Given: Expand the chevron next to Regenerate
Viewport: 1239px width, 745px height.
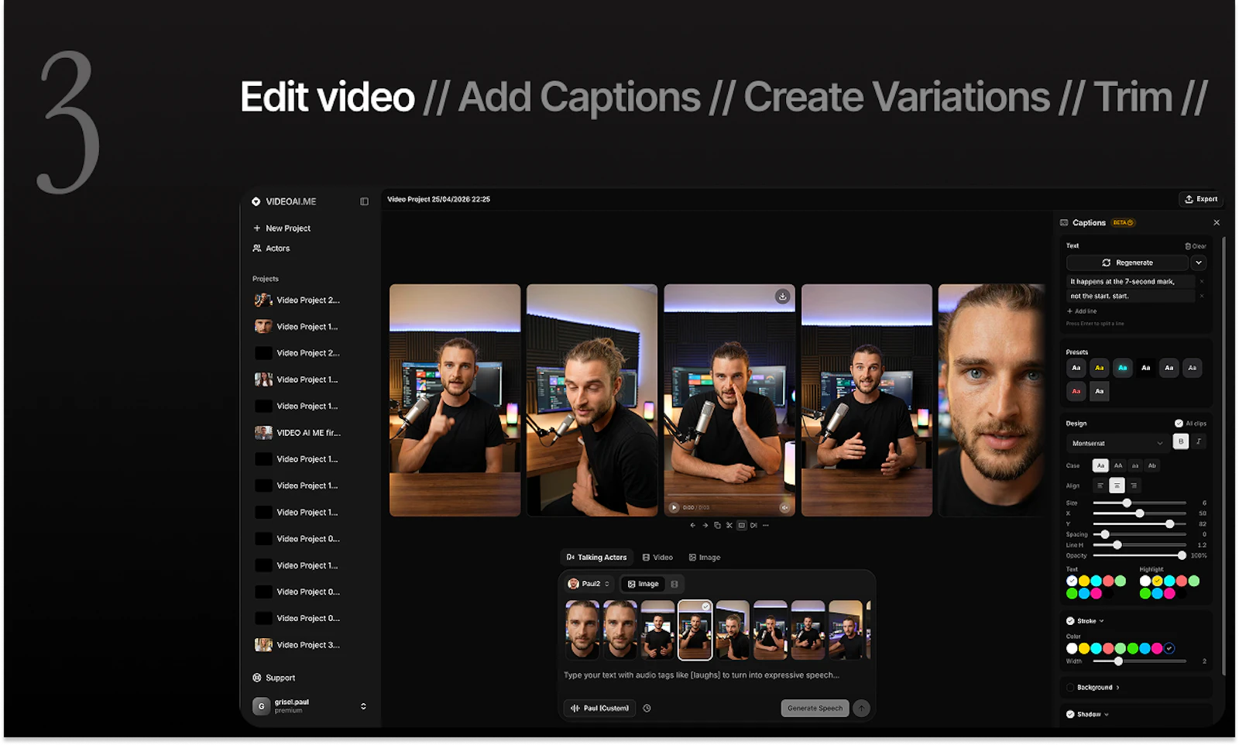Looking at the screenshot, I should coord(1199,263).
